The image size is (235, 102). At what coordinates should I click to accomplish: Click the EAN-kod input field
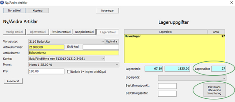[x=101, y=47]
